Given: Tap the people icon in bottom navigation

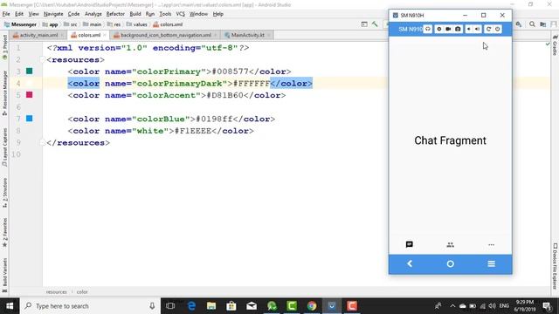Looking at the screenshot, I should coord(451,244).
